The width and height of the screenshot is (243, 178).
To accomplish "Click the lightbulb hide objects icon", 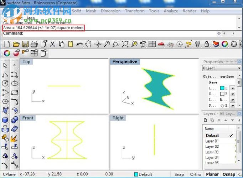I will pyautogui.click(x=198, y=44).
